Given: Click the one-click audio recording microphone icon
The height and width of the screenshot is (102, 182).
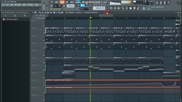Looking at the screenshot, I should point(165,3).
